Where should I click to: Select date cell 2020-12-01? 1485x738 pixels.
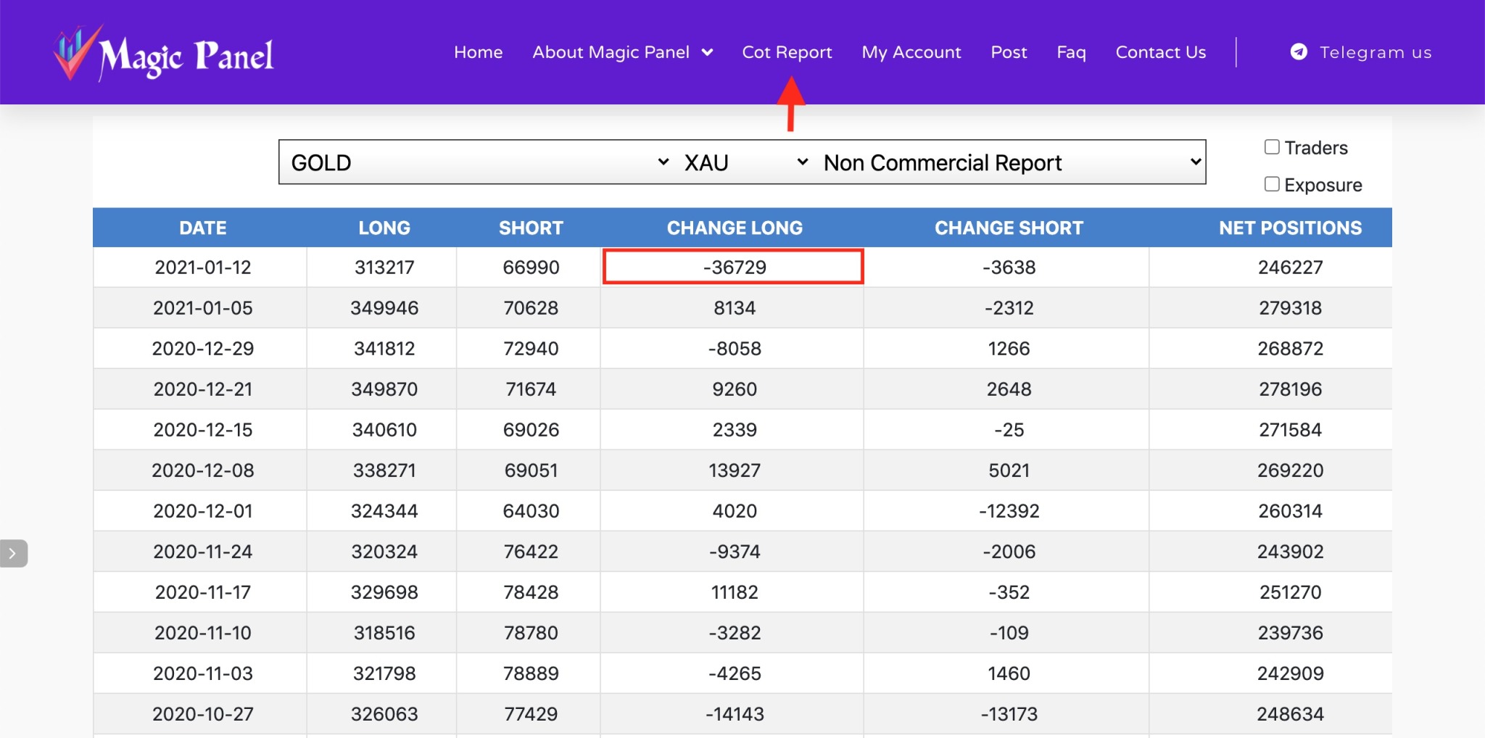(203, 511)
